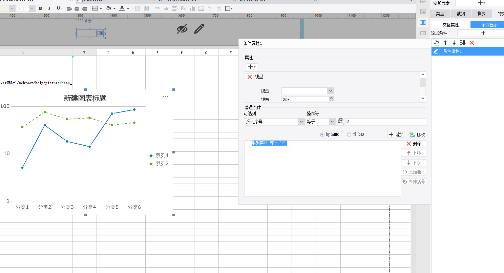Viewport: 504px width, 273px height.
Task: Click the unmerge cells grid icon
Action: click(x=146, y=8)
